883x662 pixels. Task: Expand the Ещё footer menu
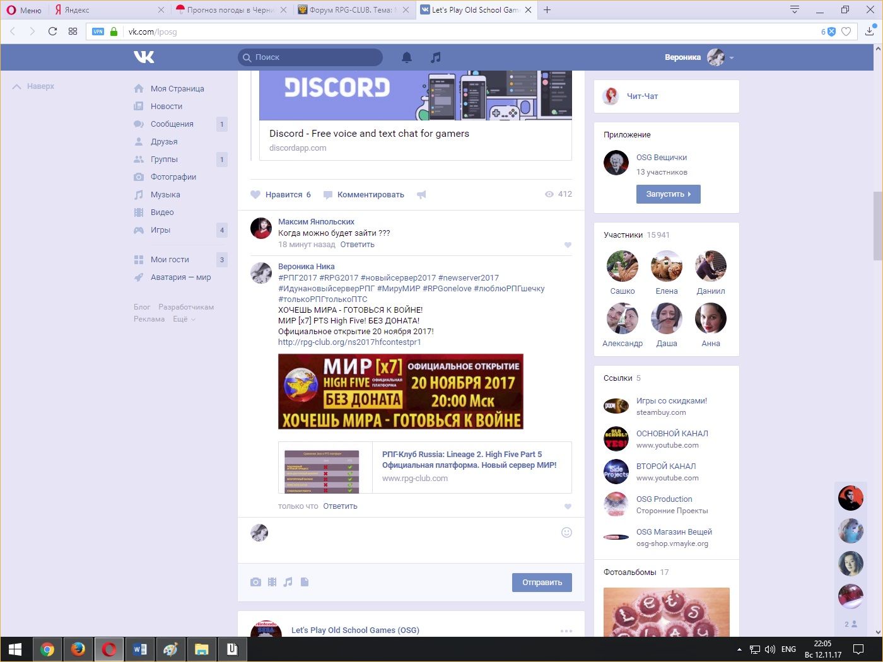[184, 319]
